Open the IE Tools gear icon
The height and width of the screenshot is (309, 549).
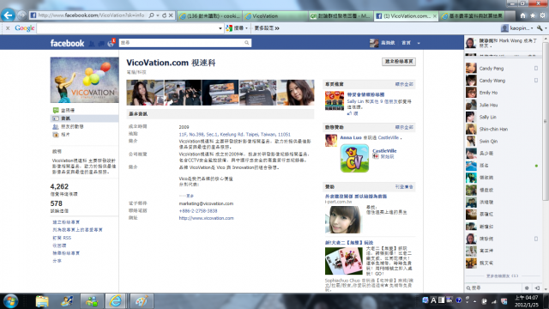pyautogui.click(x=542, y=15)
